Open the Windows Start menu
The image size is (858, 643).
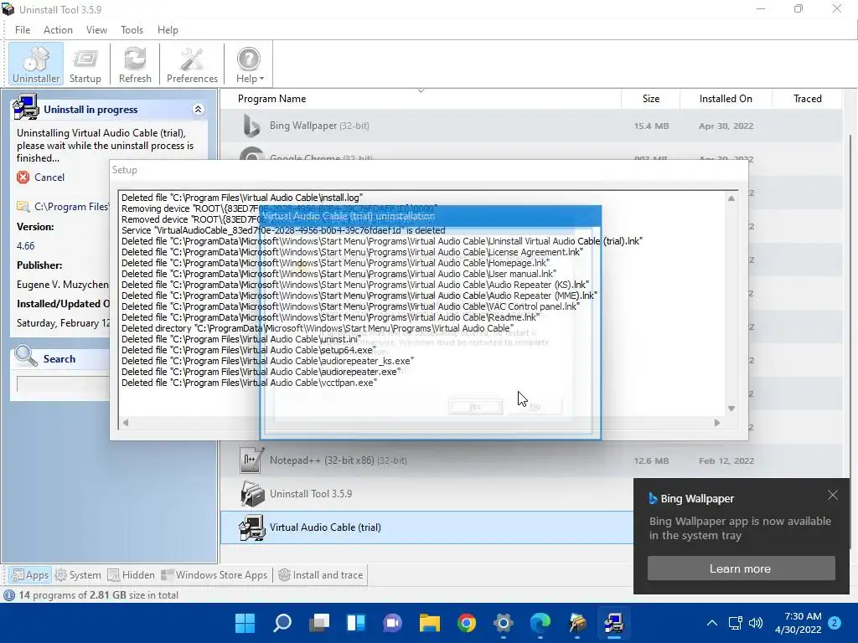coord(245,623)
